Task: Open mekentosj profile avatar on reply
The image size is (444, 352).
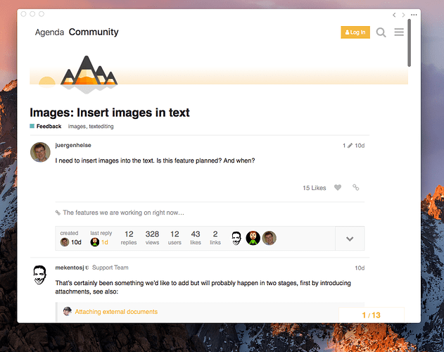Action: coord(39,275)
